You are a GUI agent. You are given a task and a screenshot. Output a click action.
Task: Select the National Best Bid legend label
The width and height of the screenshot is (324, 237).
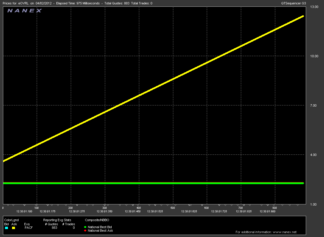pyautogui.click(x=100, y=227)
